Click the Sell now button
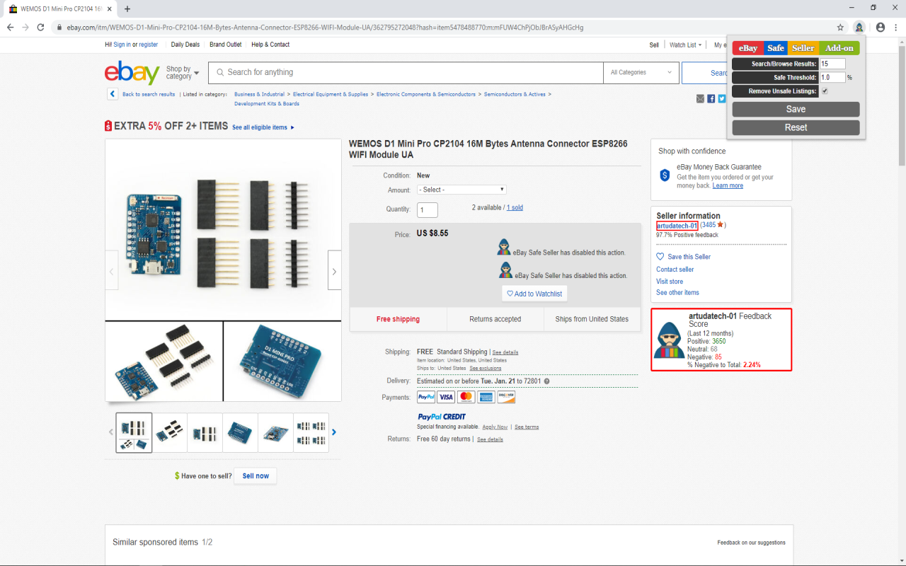The width and height of the screenshot is (906, 566). [256, 476]
